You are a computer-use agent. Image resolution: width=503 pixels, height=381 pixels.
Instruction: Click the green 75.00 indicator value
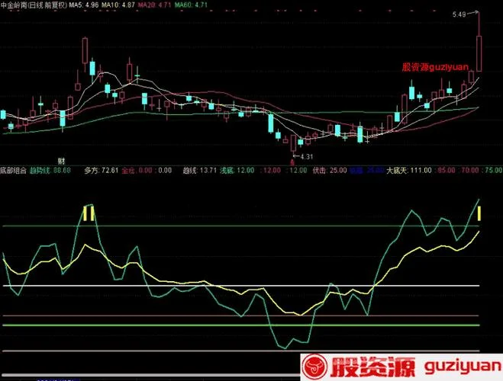[493, 171]
